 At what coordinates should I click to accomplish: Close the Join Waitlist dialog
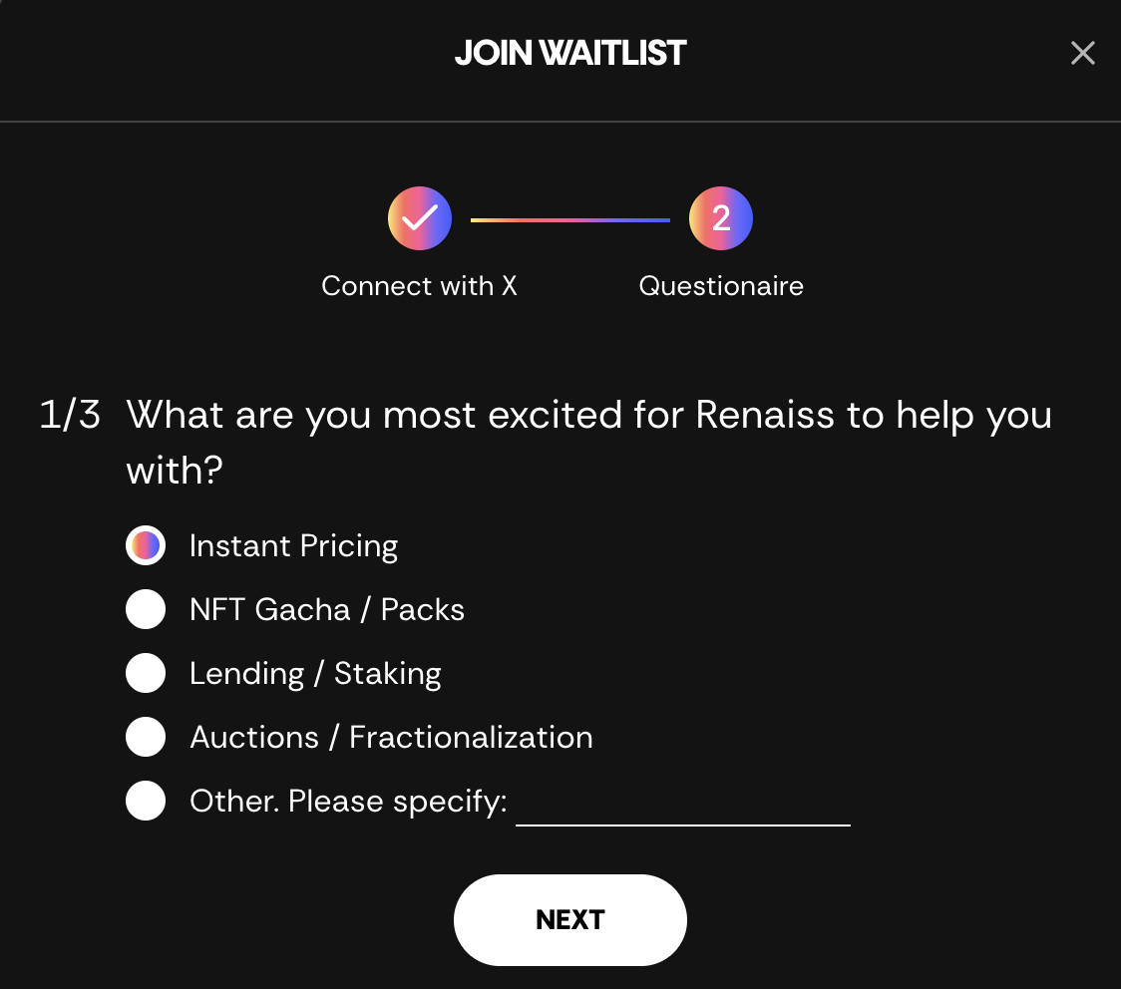click(x=1082, y=53)
